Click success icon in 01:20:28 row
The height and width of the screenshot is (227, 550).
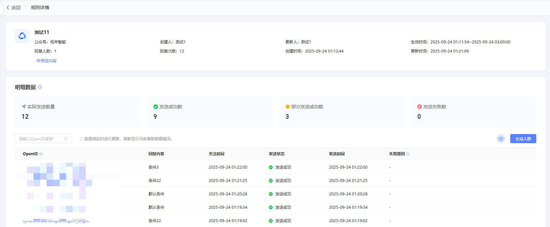click(271, 194)
